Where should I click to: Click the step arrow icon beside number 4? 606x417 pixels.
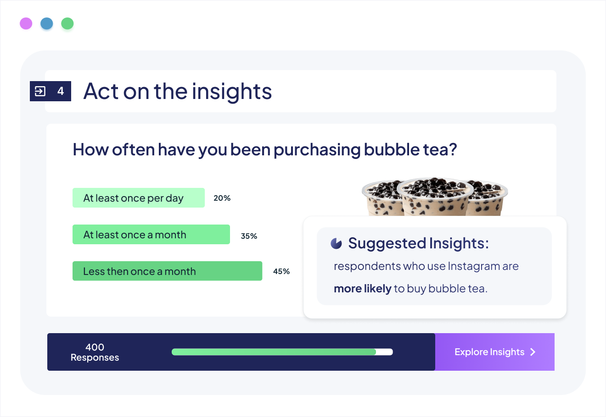(40, 91)
